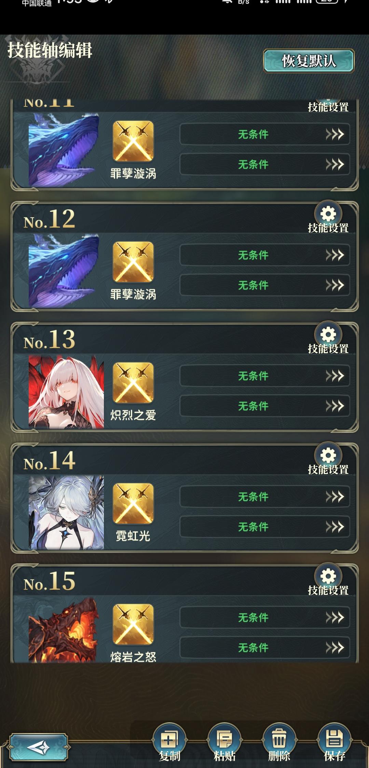This screenshot has height=768, width=369.
Task: Open skill settings gear for No.12
Action: (328, 214)
